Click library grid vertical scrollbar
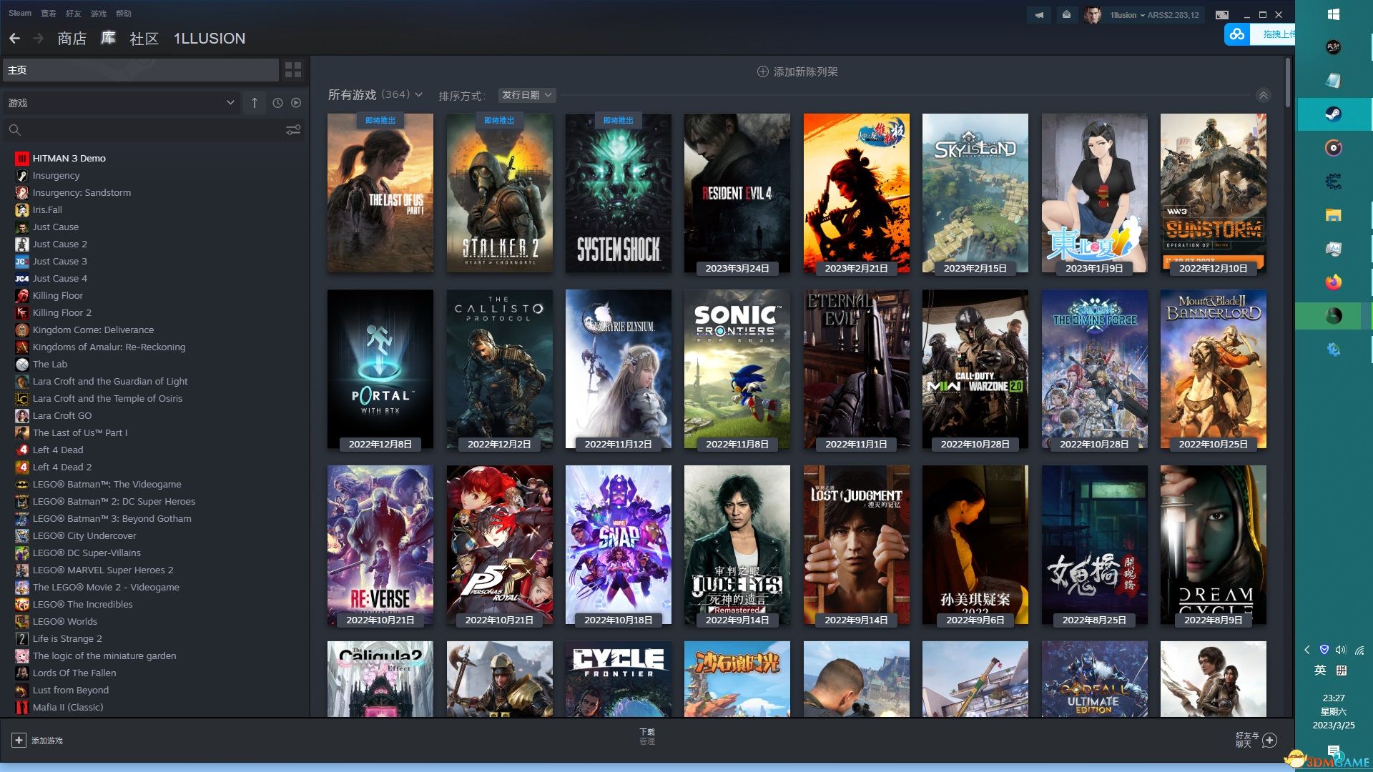This screenshot has height=772, width=1373. 1288,83
